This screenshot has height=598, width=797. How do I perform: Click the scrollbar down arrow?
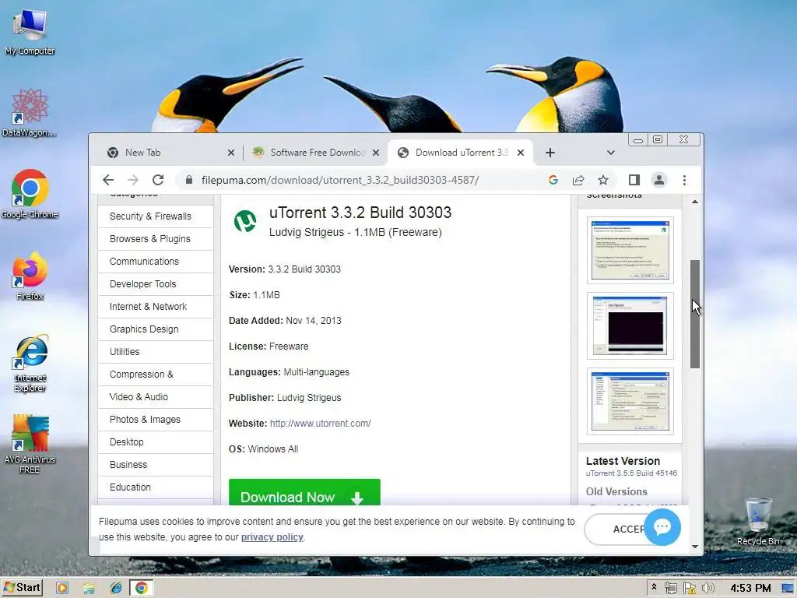[695, 547]
